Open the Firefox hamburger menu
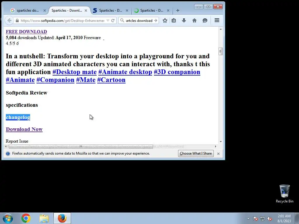Viewport: 299px width, 224px height. click(x=217, y=20)
